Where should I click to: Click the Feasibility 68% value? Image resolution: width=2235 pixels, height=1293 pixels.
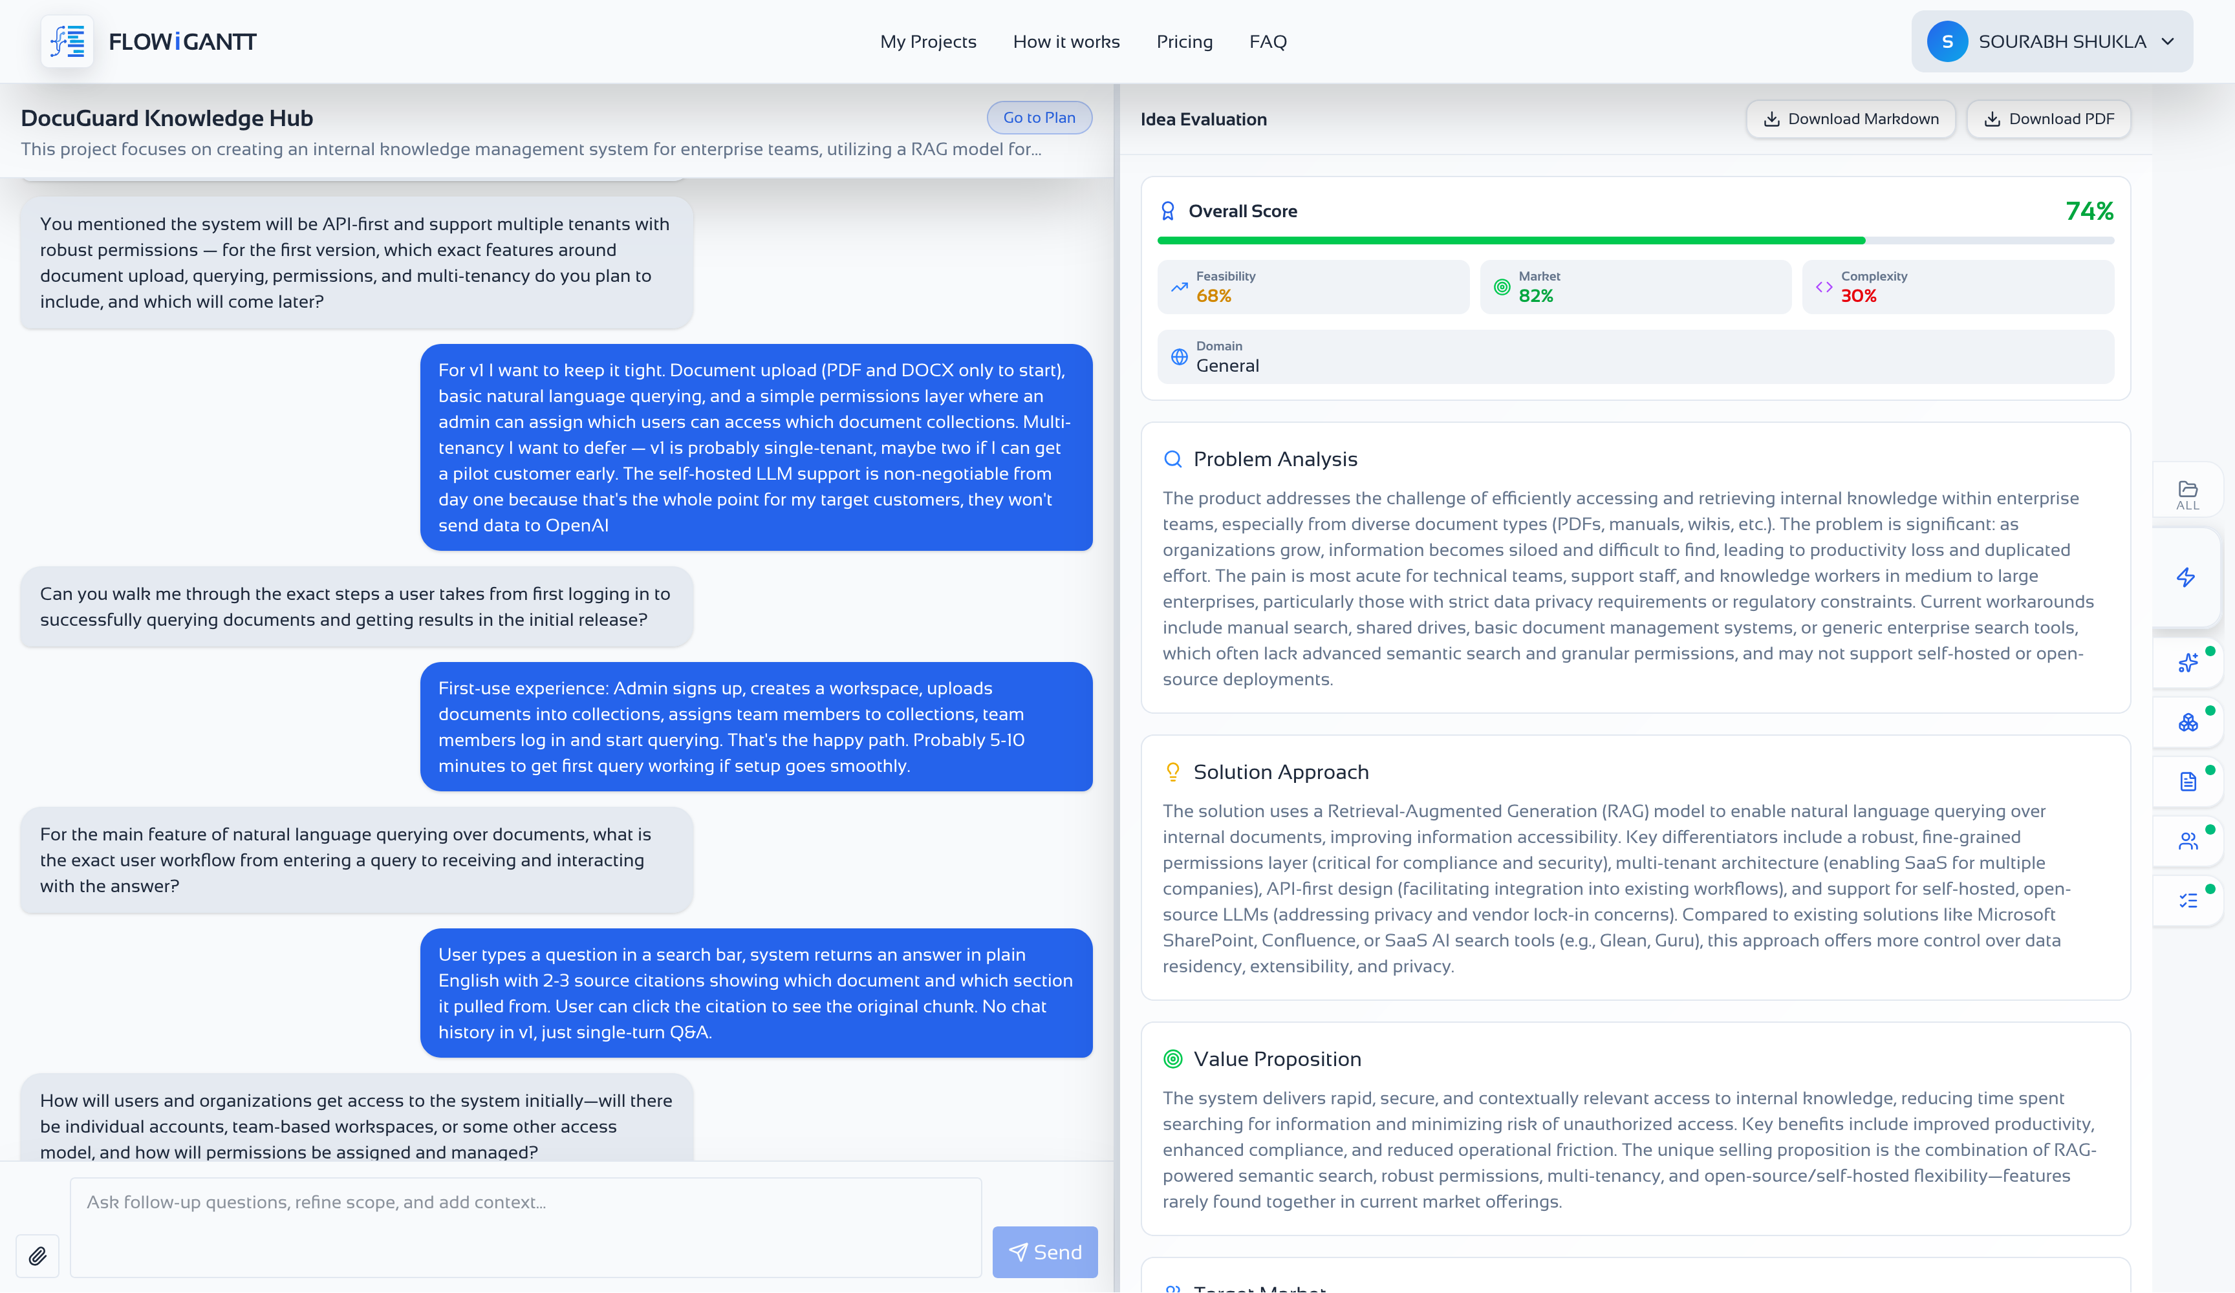pos(1213,296)
